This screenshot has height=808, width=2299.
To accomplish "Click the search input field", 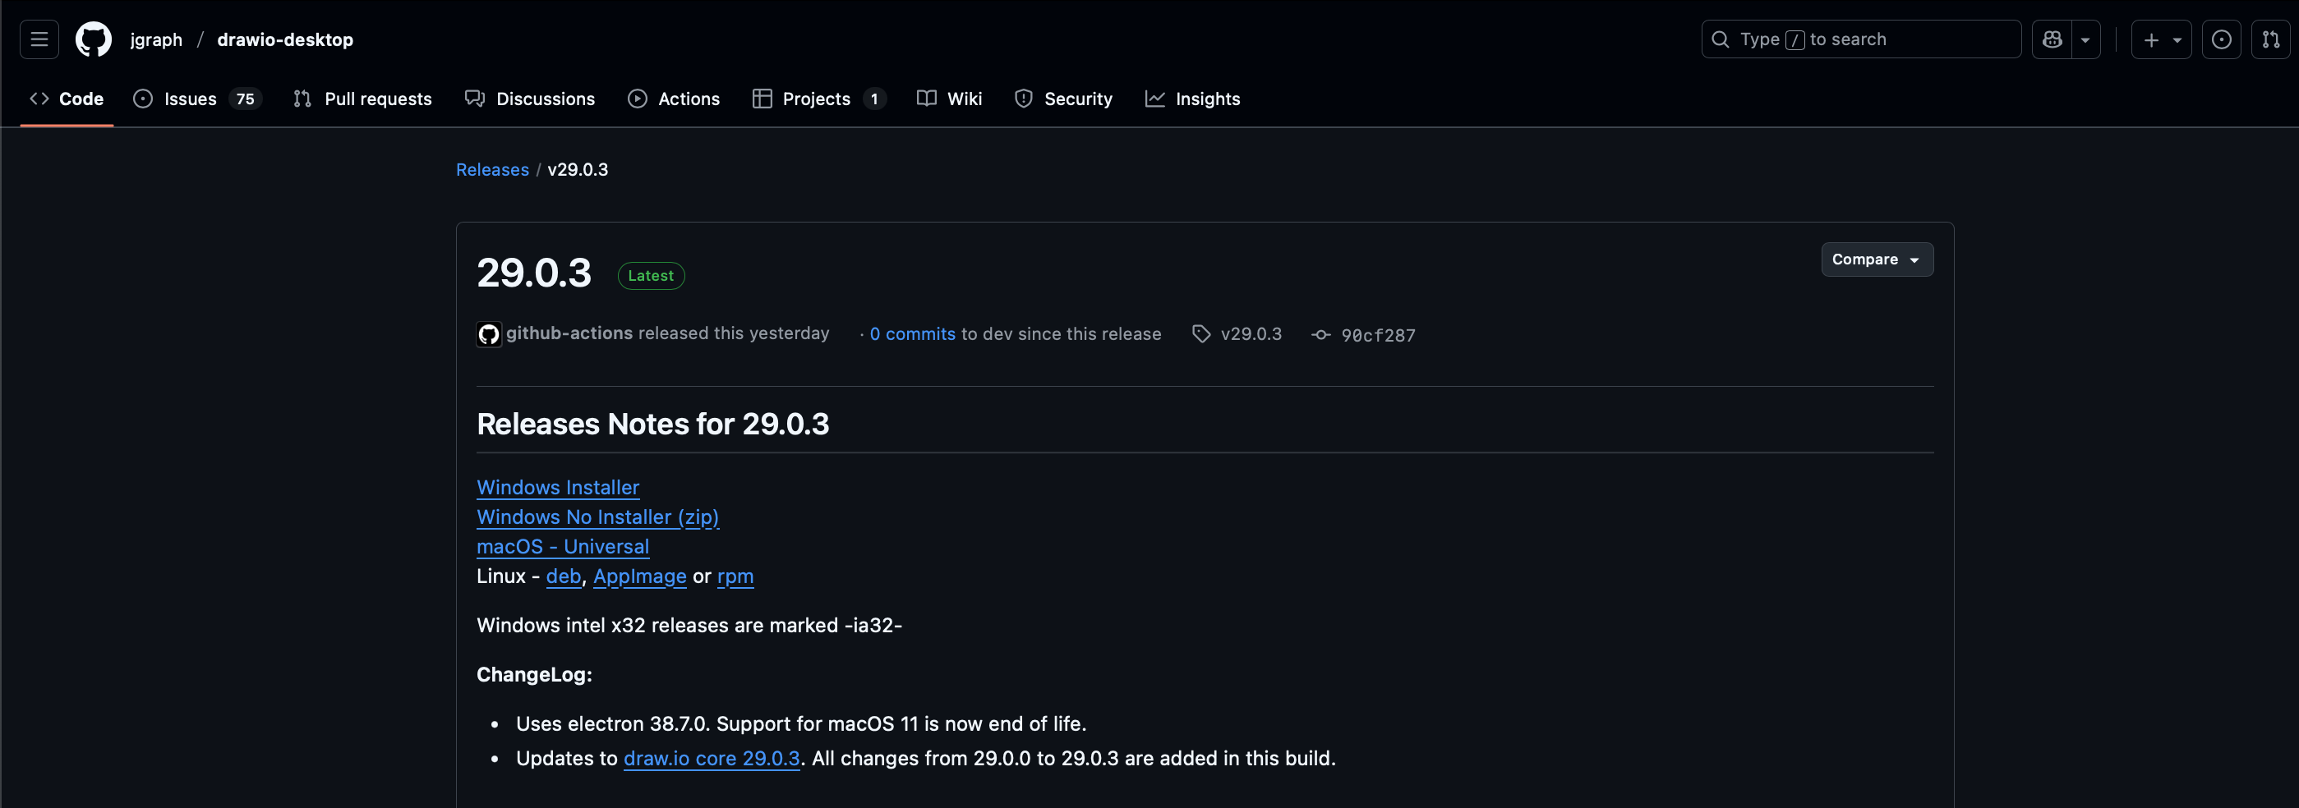I will pyautogui.click(x=1860, y=39).
